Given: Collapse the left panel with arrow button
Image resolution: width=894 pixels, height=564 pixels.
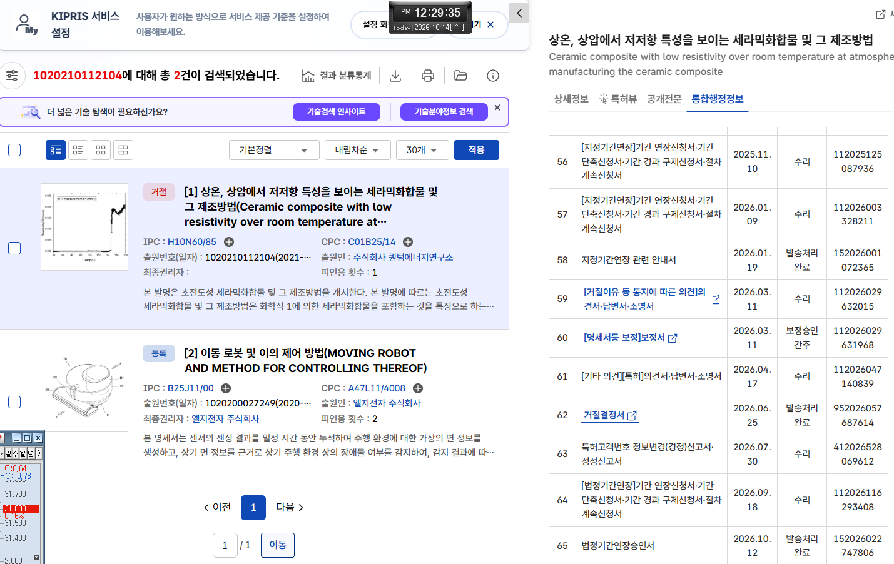Looking at the screenshot, I should pyautogui.click(x=519, y=13).
